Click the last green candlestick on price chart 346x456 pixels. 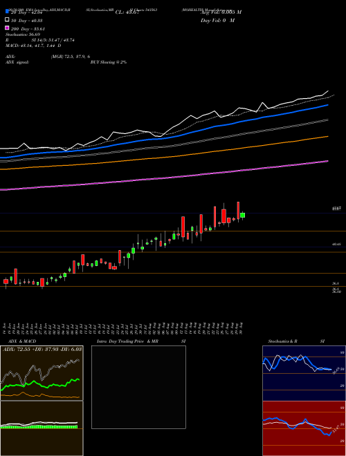tap(242, 215)
